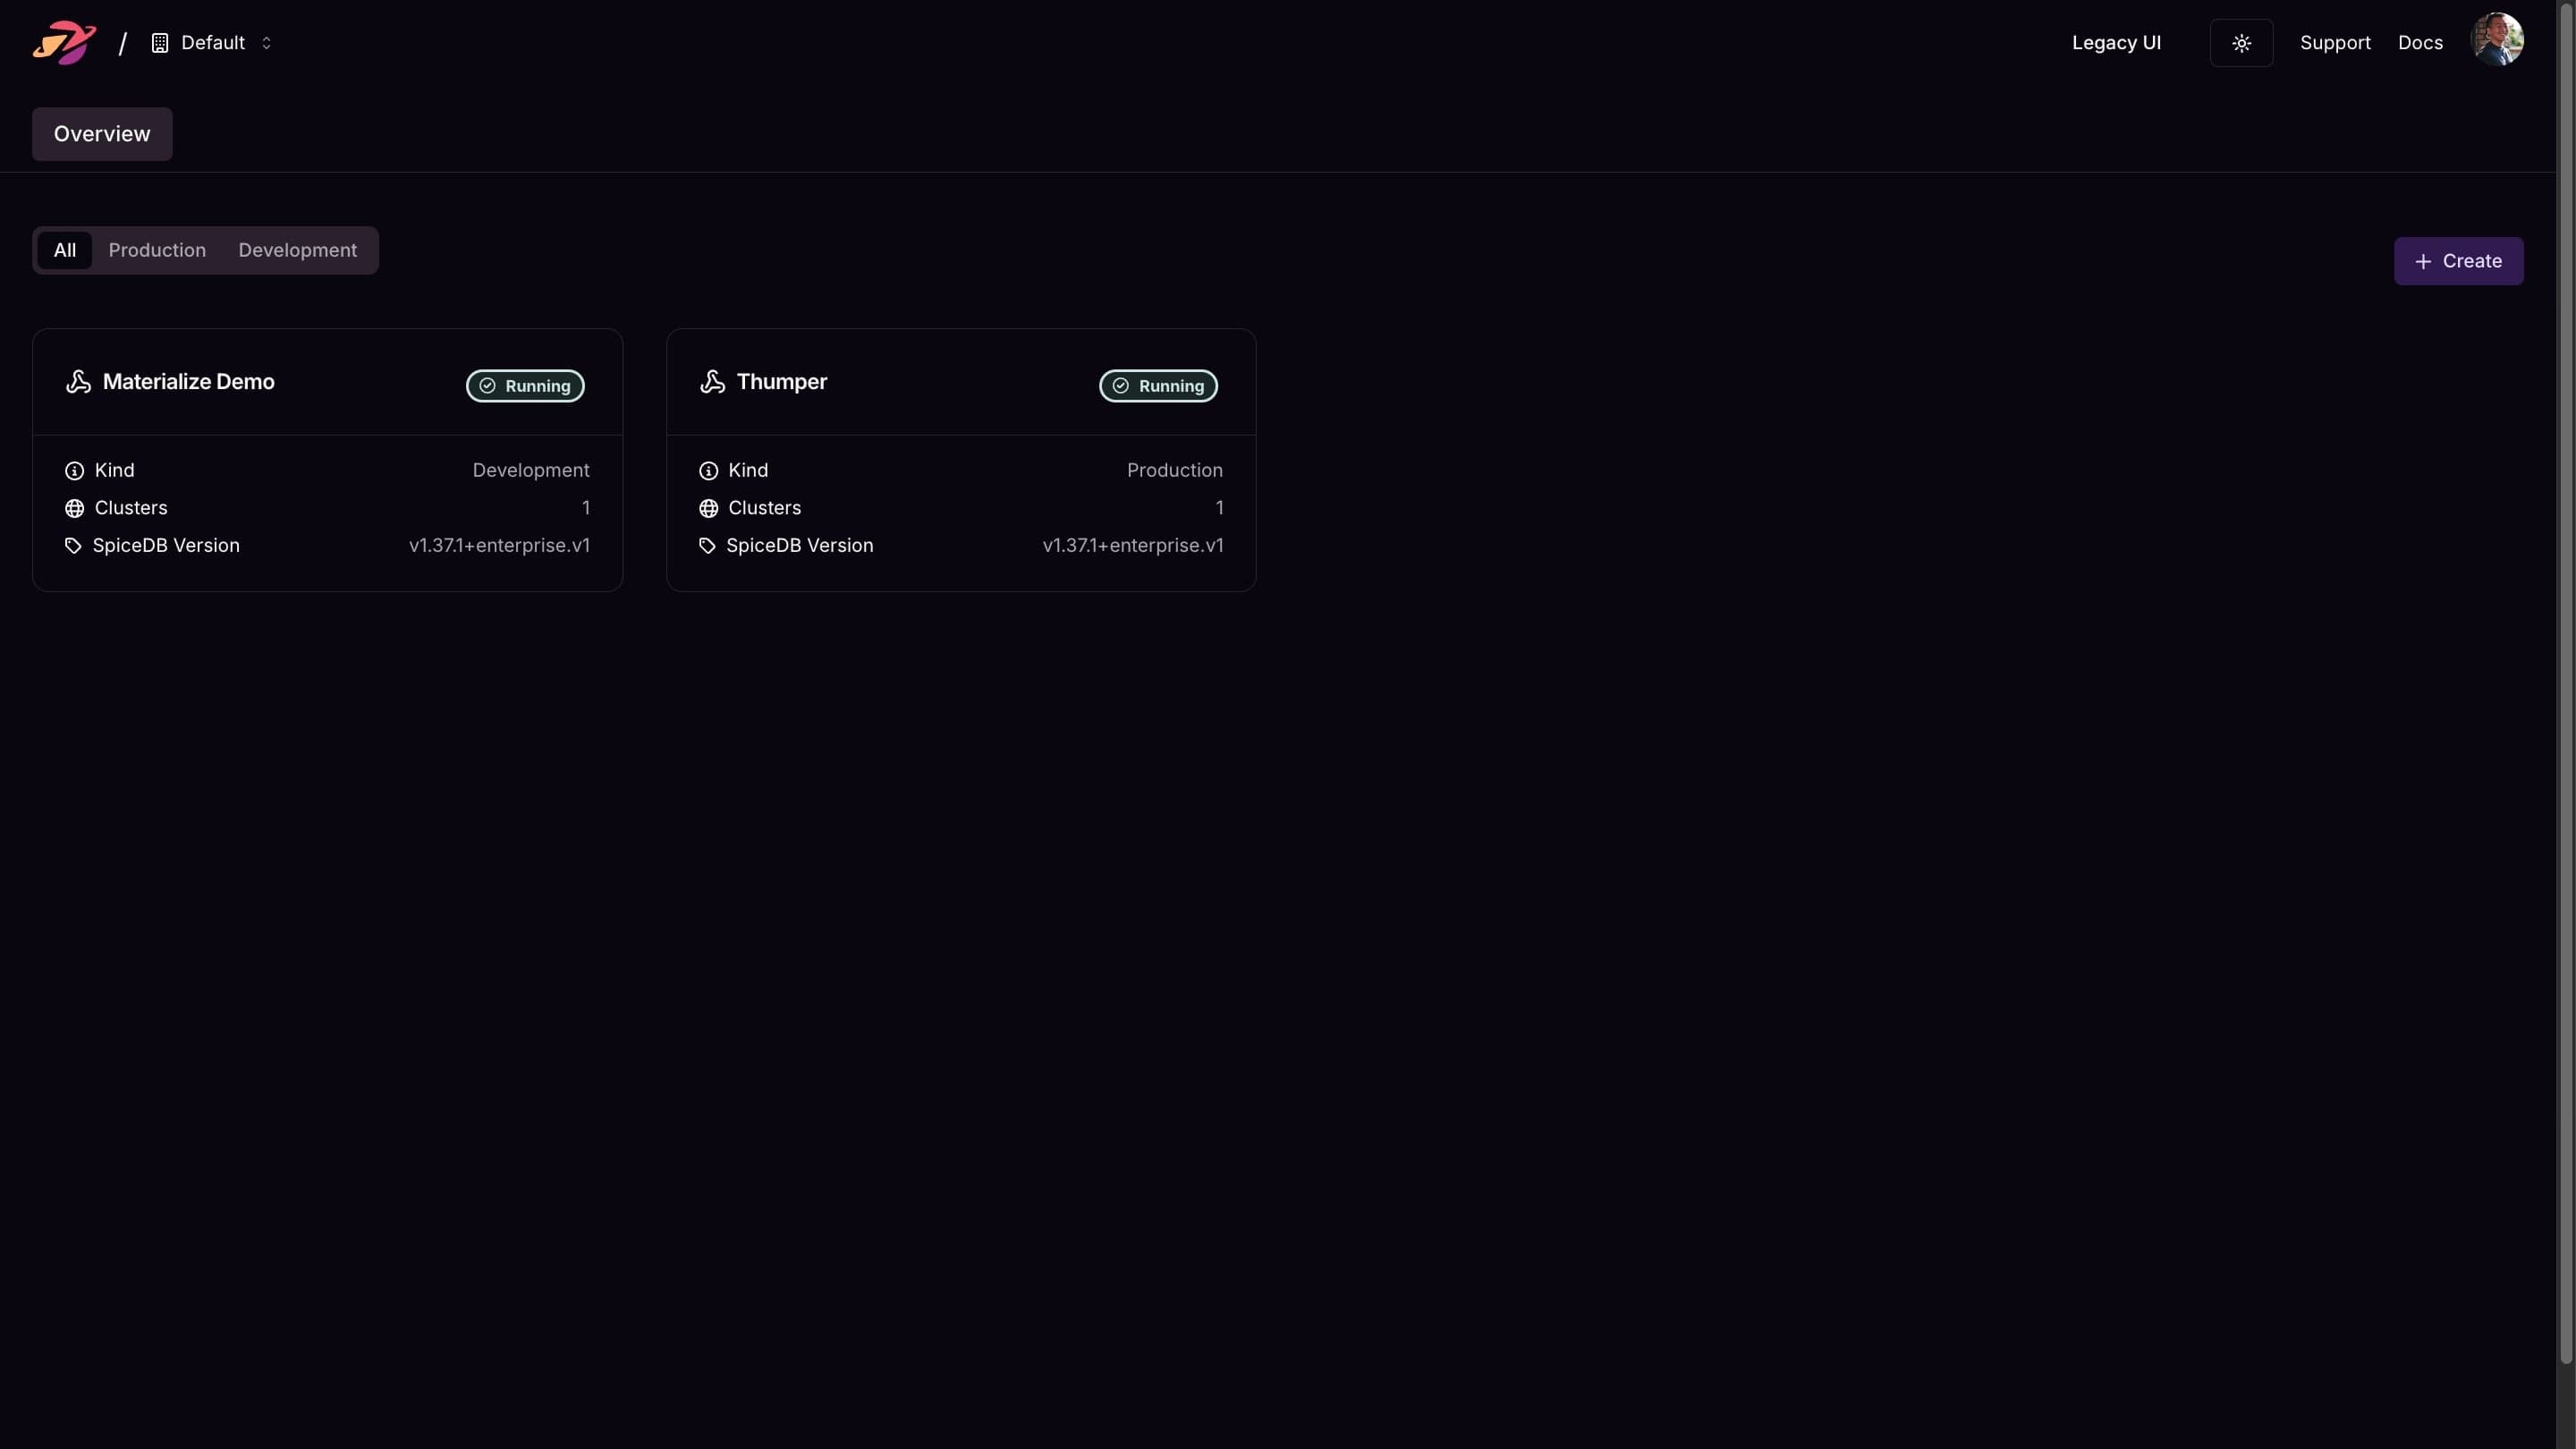Click the check icon in Materialize Demo Running badge
The image size is (2576, 1449).
click(x=488, y=386)
